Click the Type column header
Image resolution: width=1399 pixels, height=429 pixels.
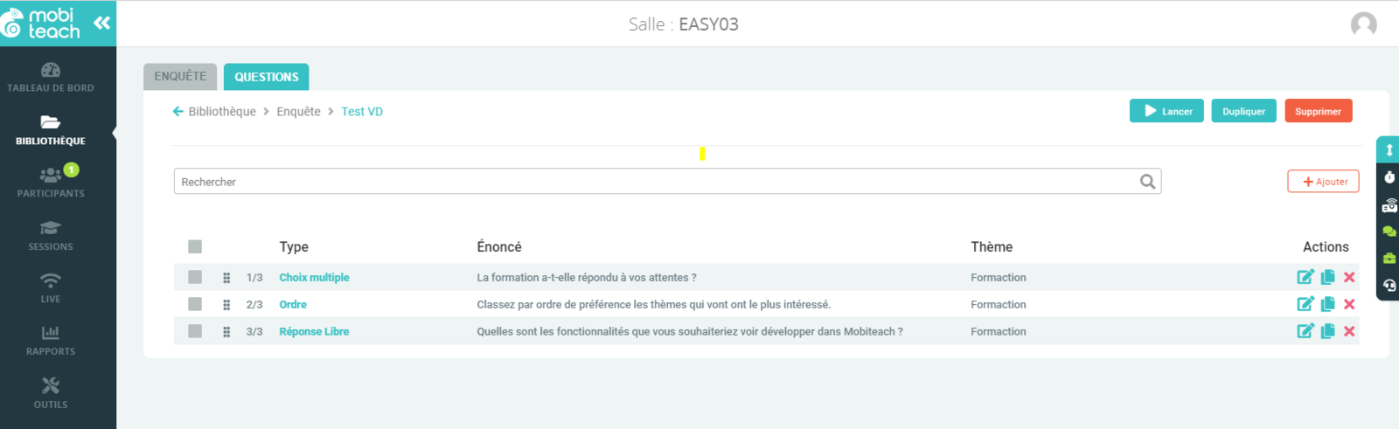click(x=294, y=247)
